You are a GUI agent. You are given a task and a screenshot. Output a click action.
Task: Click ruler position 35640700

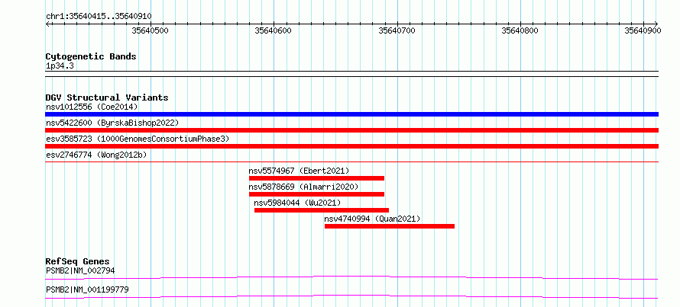[x=397, y=30]
